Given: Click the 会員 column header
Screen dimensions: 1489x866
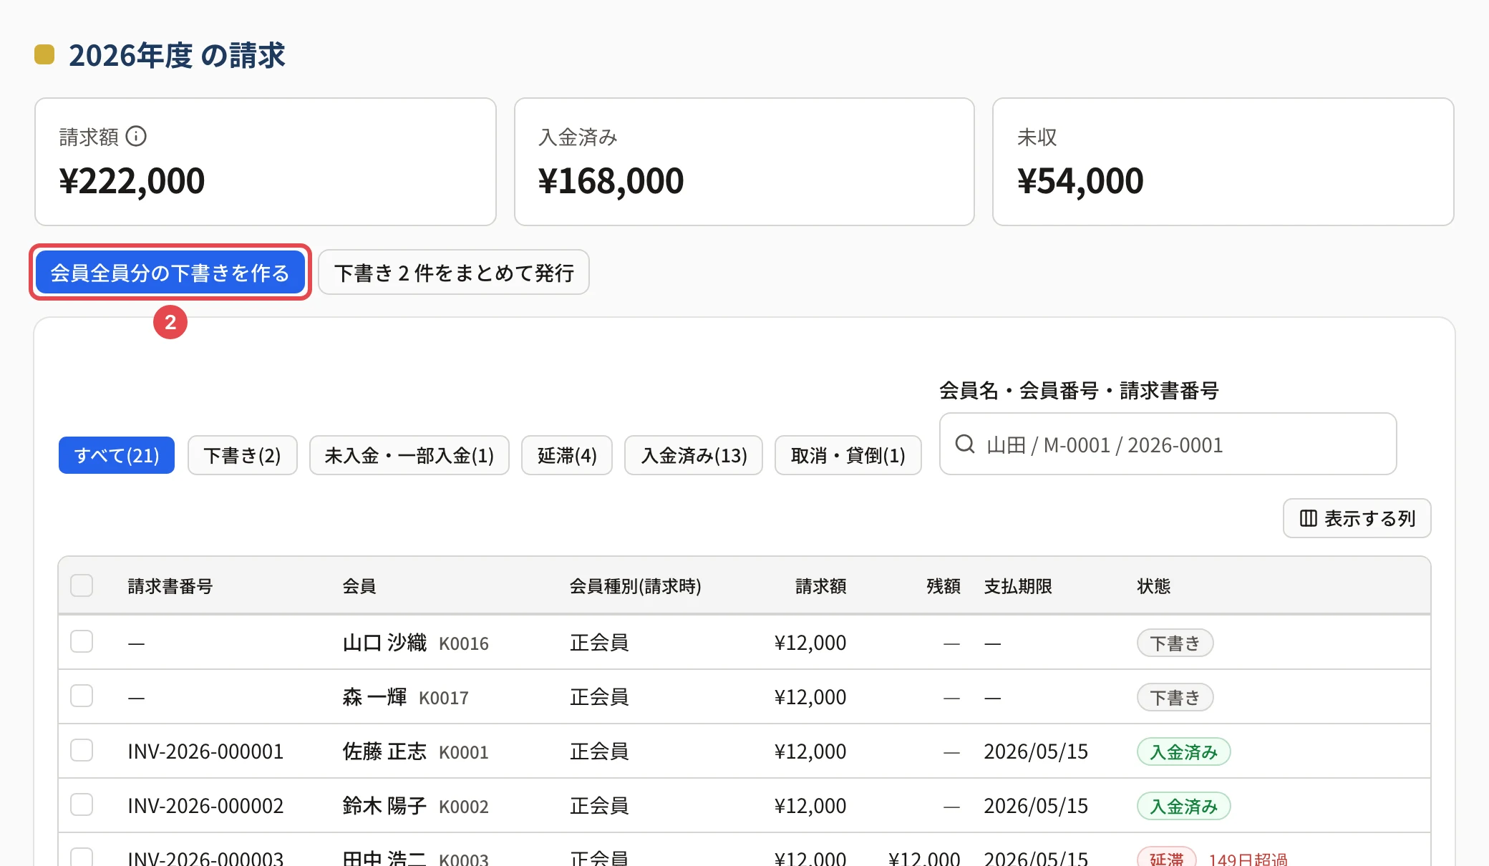Looking at the screenshot, I should [359, 586].
